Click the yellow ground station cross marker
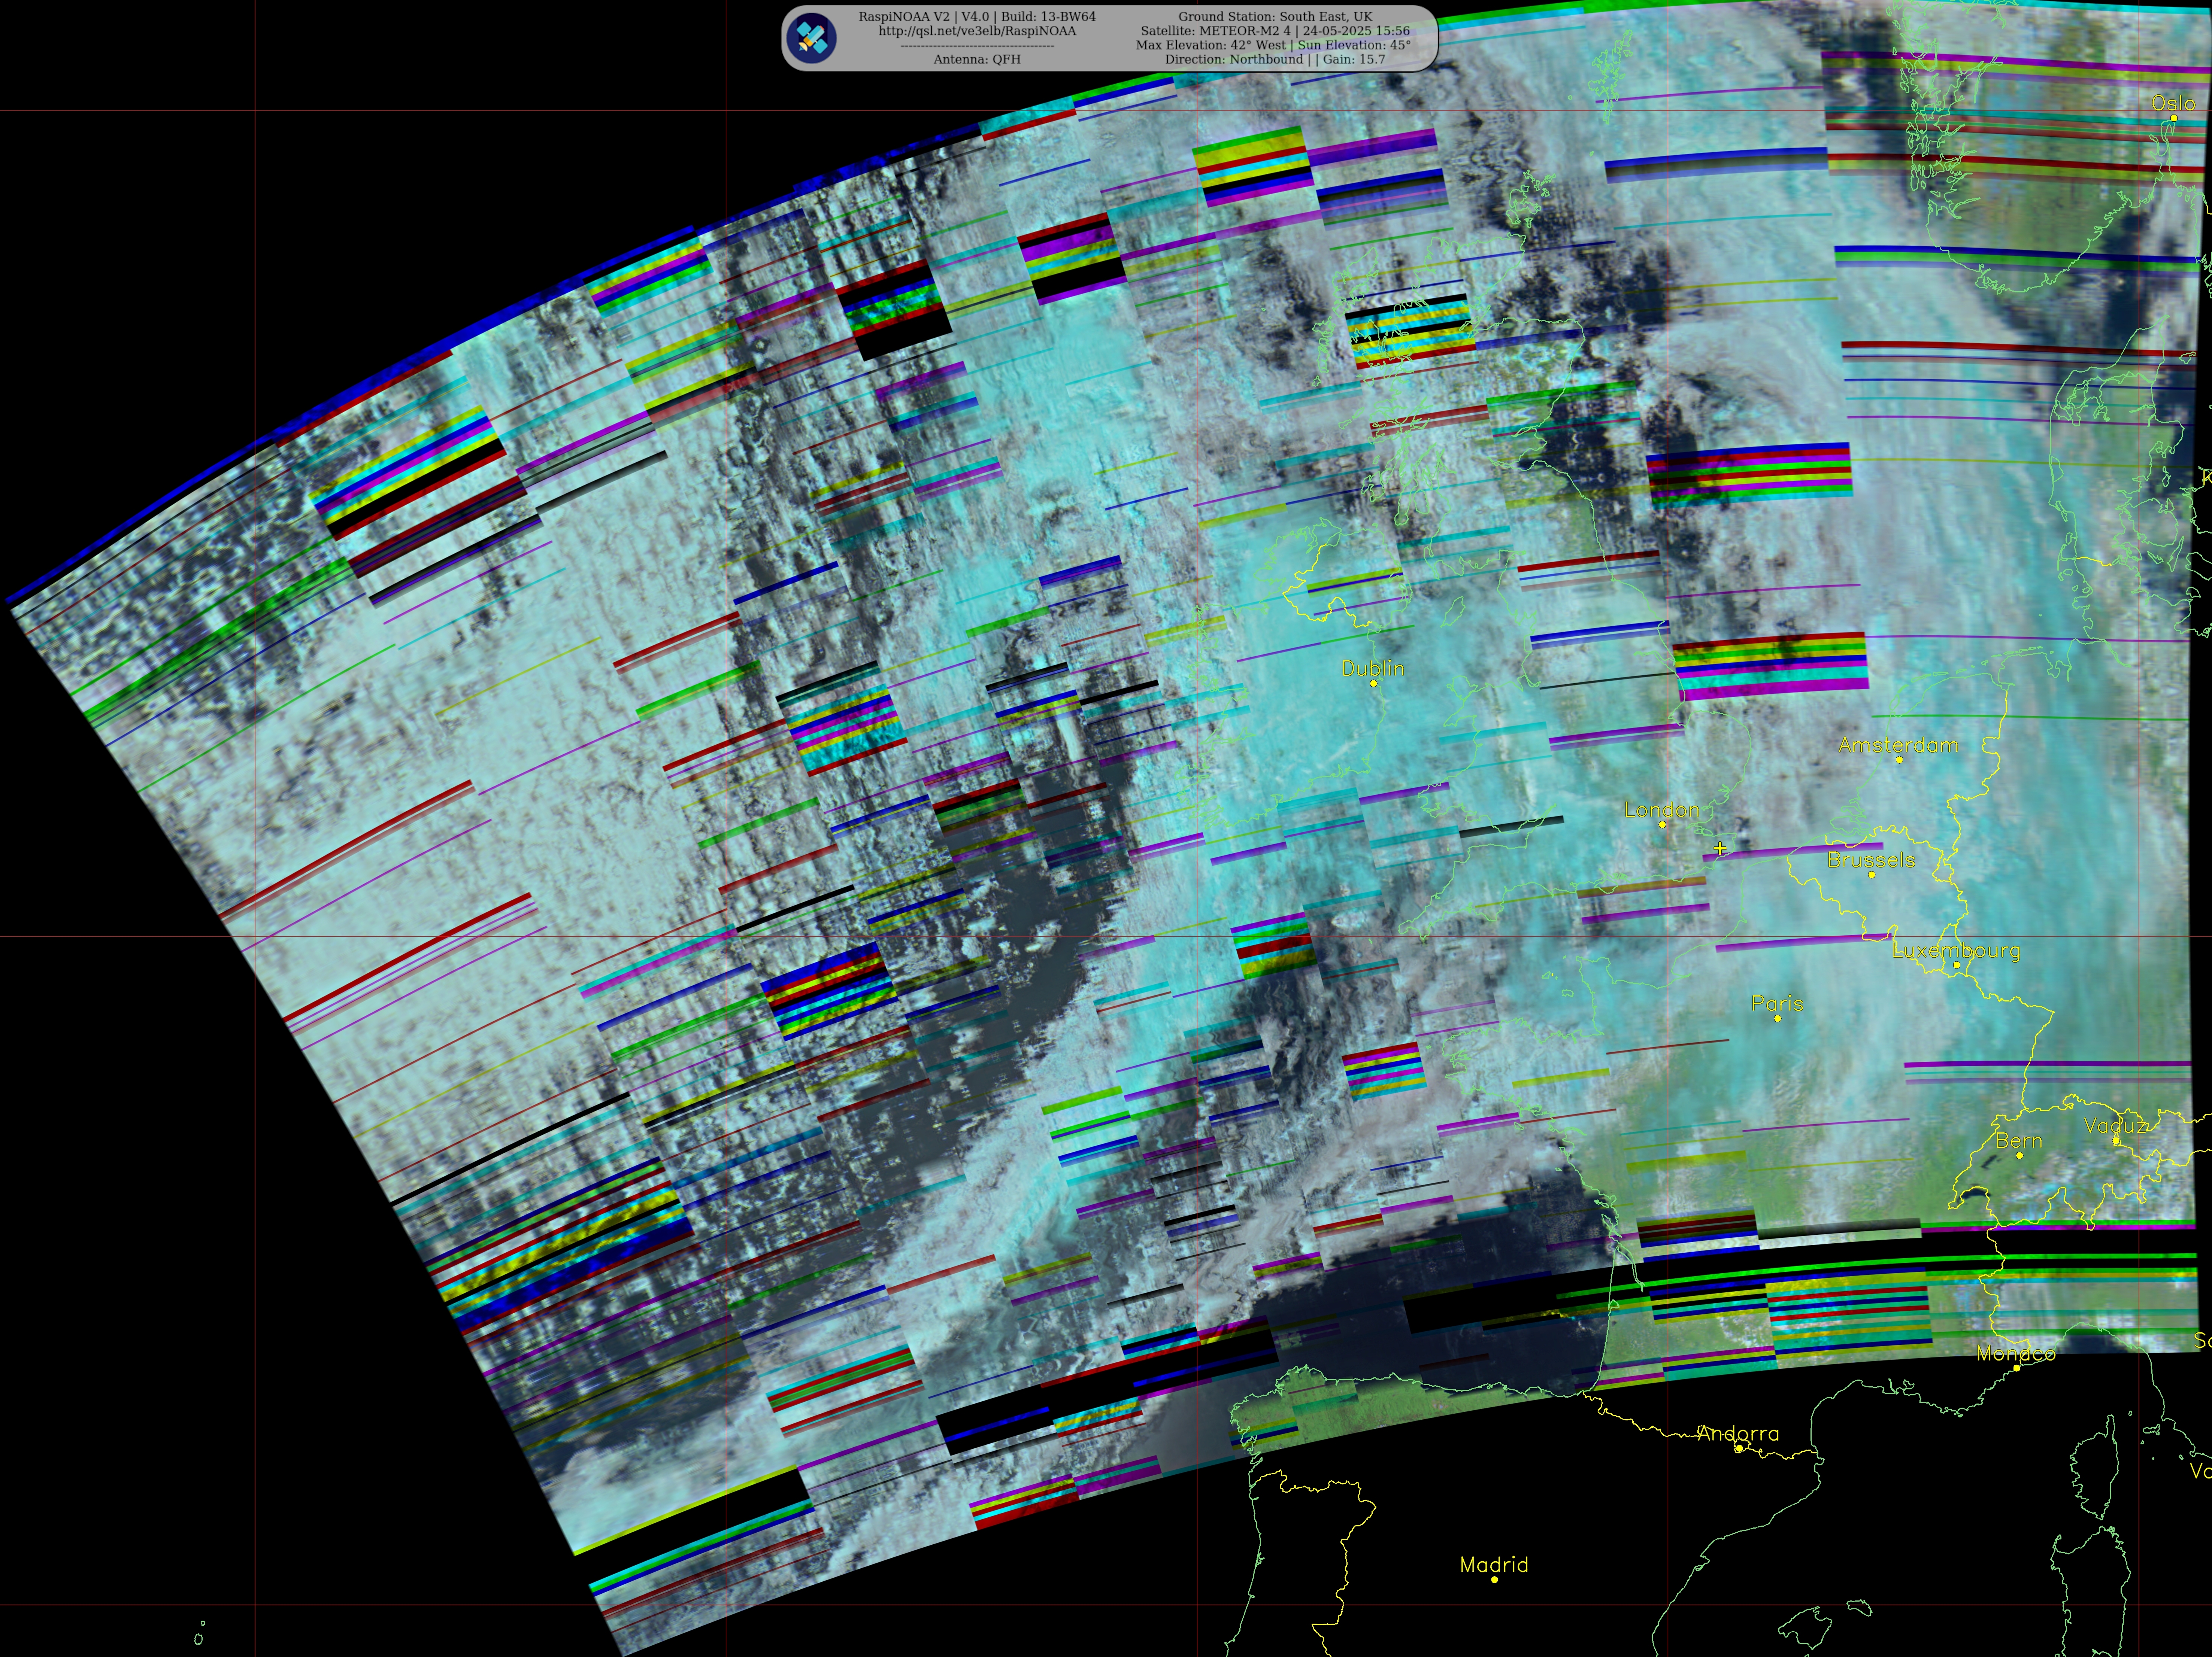Screen dimensions: 2212x1657 click(x=1720, y=848)
